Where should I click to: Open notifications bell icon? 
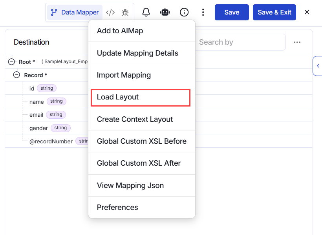pos(146,12)
